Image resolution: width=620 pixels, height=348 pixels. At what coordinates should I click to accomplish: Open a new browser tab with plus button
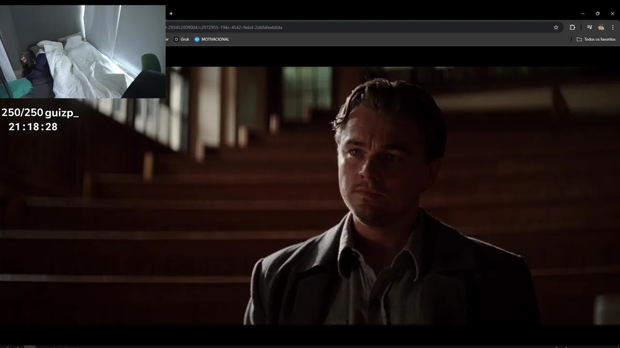pyautogui.click(x=171, y=14)
